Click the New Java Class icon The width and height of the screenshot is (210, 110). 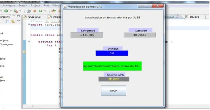pos(40,11)
